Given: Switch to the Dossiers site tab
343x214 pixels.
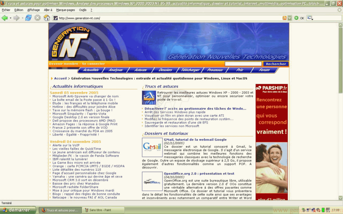Looking at the screenshot, I should pos(165,70).
